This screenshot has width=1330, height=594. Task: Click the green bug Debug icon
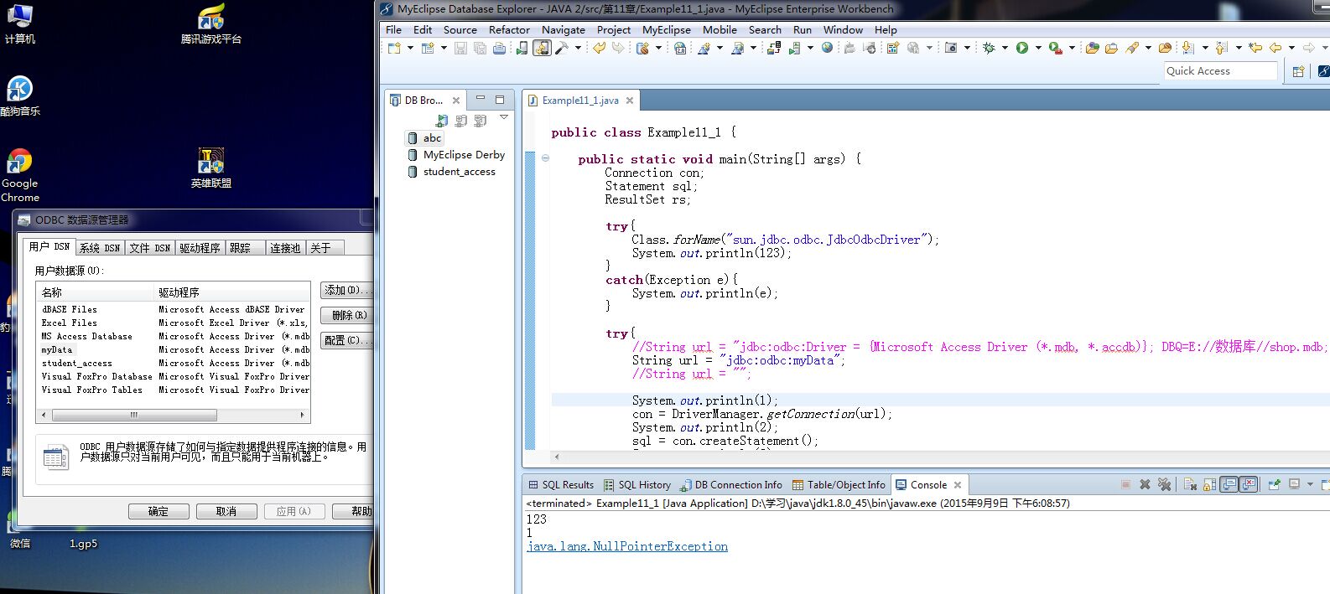pos(989,48)
